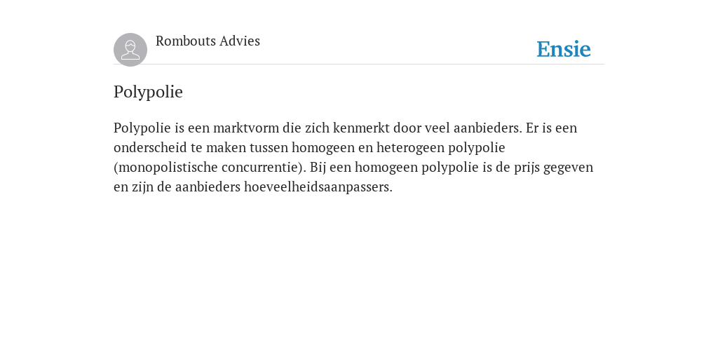Click the gray user avatar icon
Viewport: 718px width, 359px height.
pyautogui.click(x=130, y=50)
